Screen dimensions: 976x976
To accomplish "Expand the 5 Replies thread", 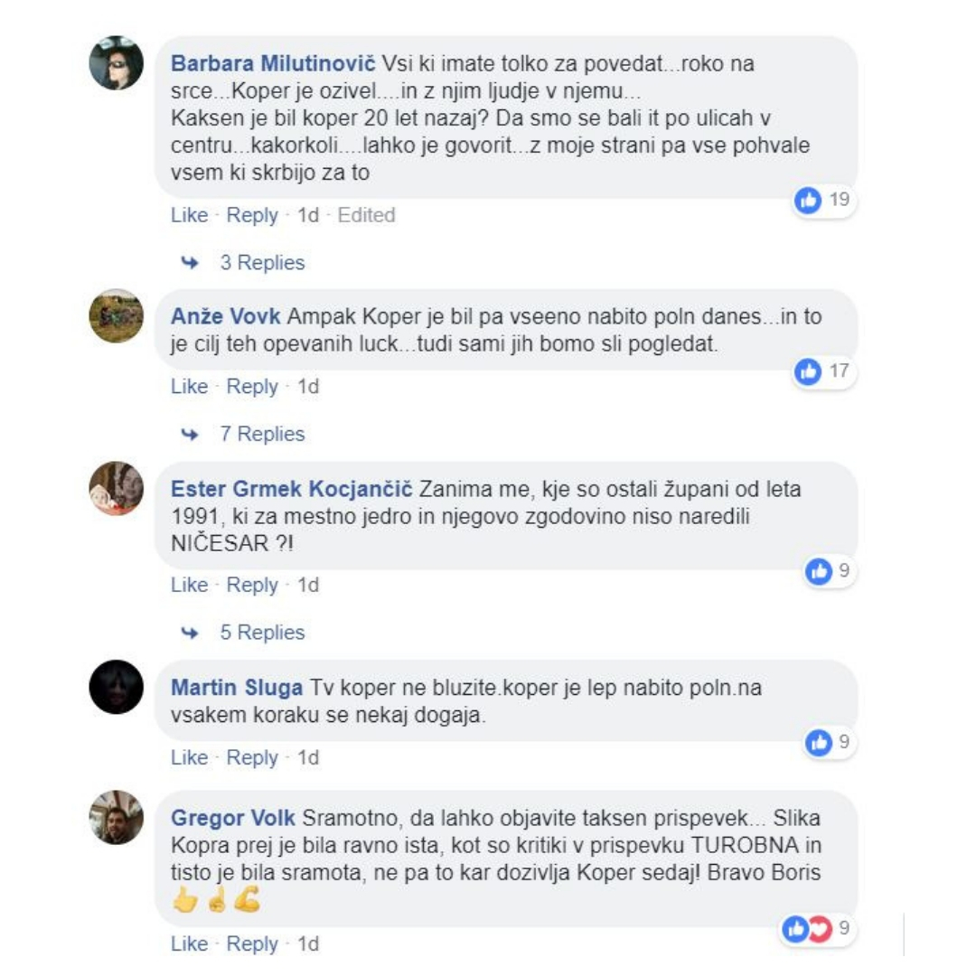I will [x=262, y=633].
